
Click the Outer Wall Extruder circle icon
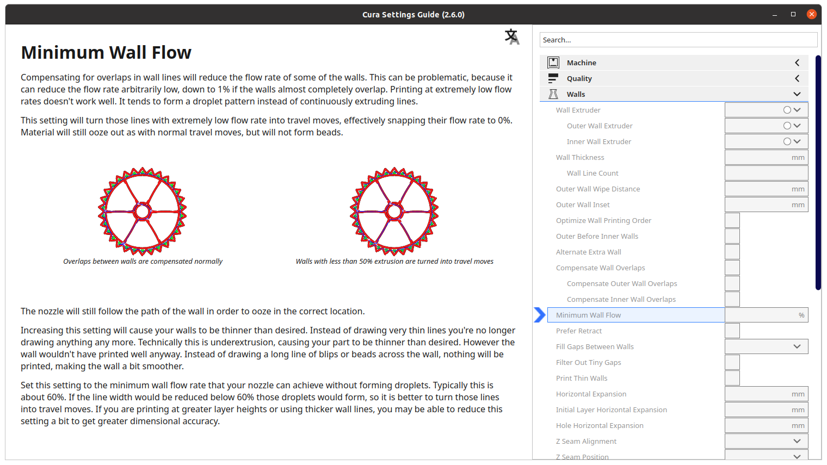(x=787, y=126)
